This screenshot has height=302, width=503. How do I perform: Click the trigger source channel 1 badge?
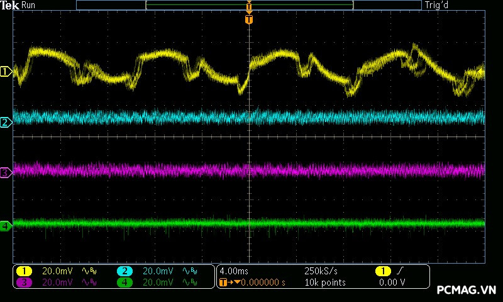383,271
